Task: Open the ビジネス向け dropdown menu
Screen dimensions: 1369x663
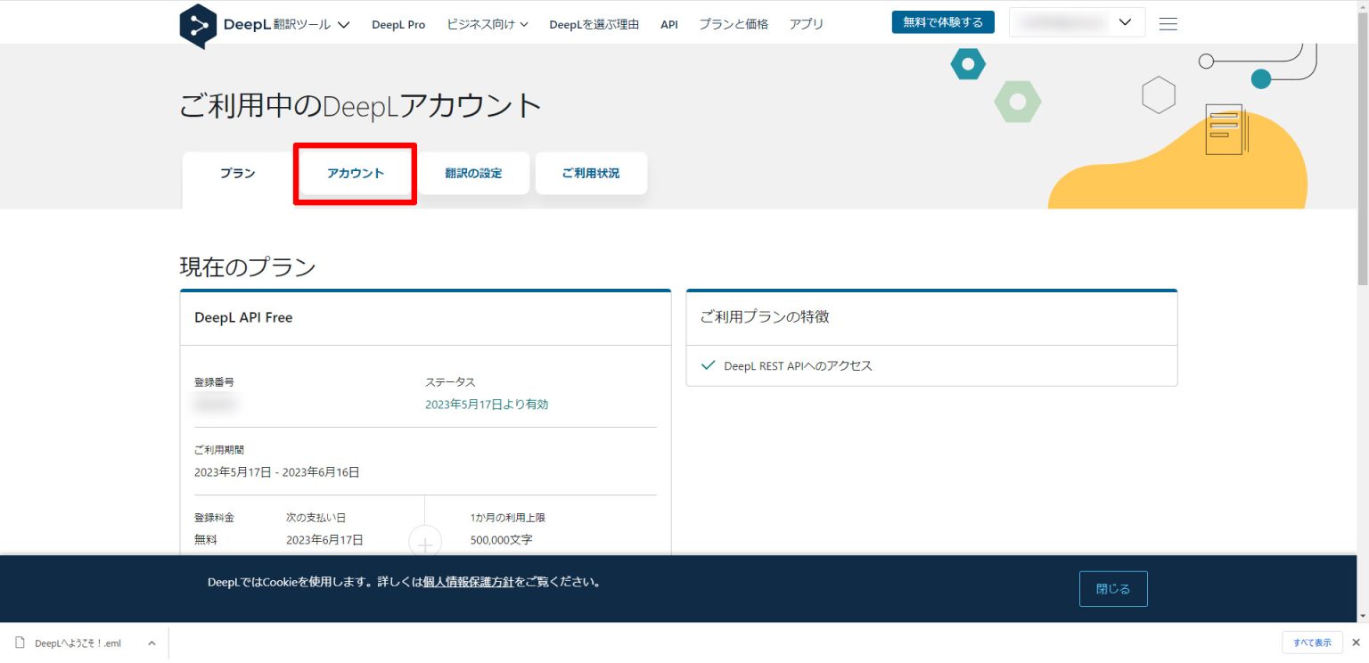Action: (488, 24)
